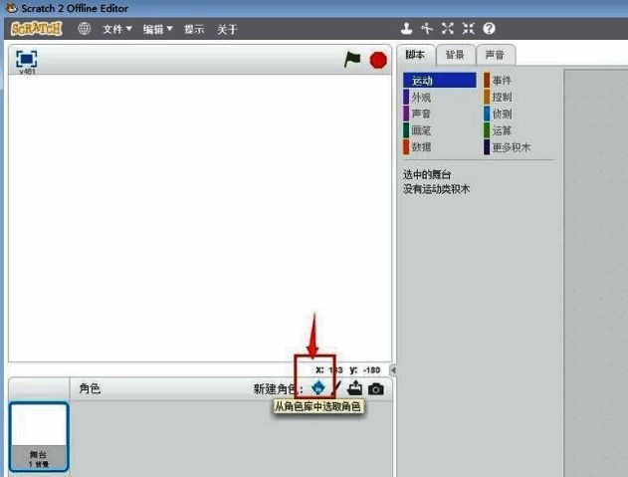
Task: Select the 控制 (Control) block category
Action: [x=502, y=98]
